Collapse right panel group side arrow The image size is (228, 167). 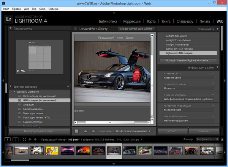click(x=225, y=80)
